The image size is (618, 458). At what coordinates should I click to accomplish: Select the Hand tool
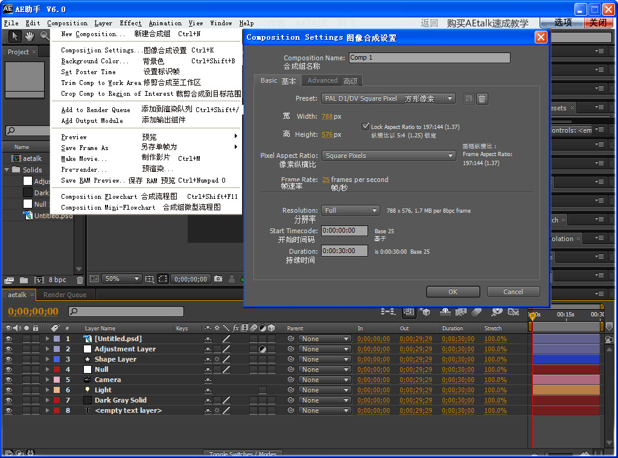28,36
